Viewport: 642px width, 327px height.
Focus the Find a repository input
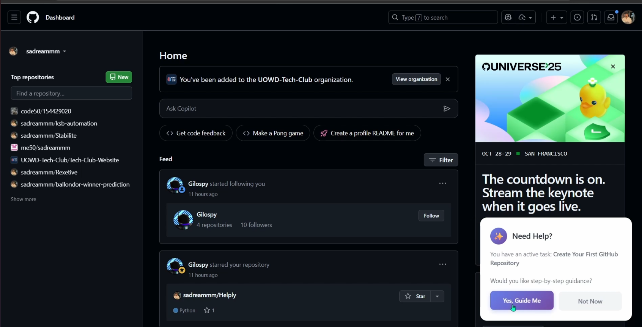(71, 93)
